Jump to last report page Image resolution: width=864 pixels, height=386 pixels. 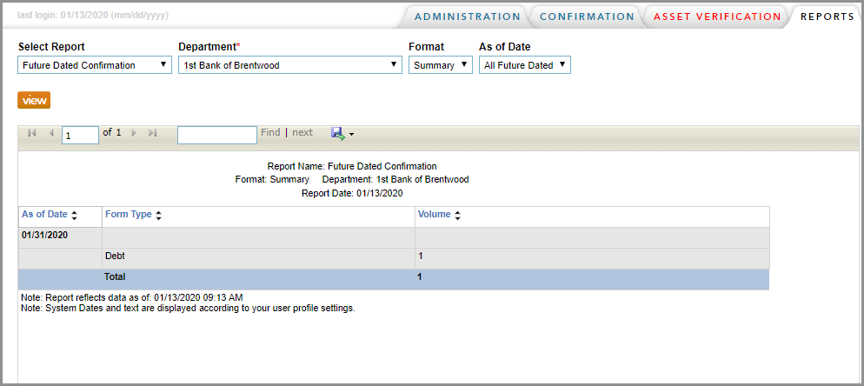pos(152,133)
